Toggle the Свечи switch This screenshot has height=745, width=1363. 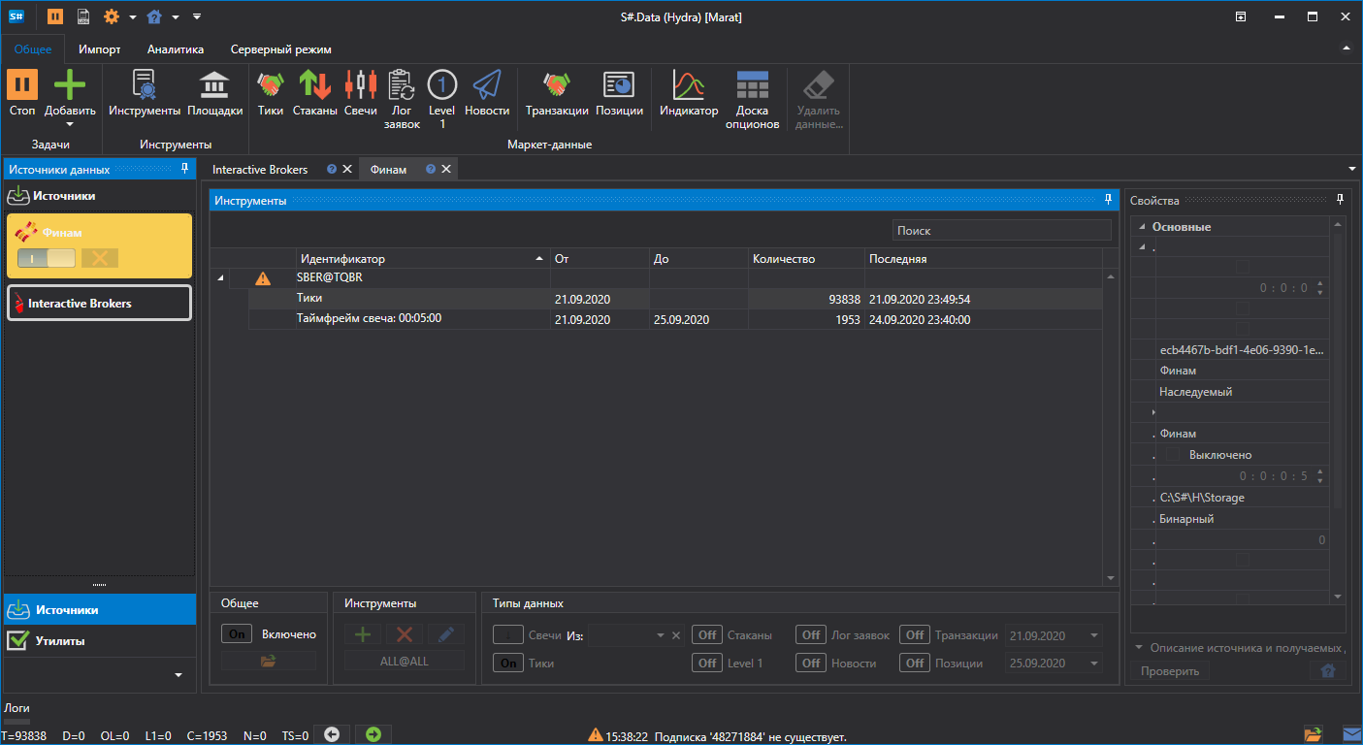(x=507, y=635)
